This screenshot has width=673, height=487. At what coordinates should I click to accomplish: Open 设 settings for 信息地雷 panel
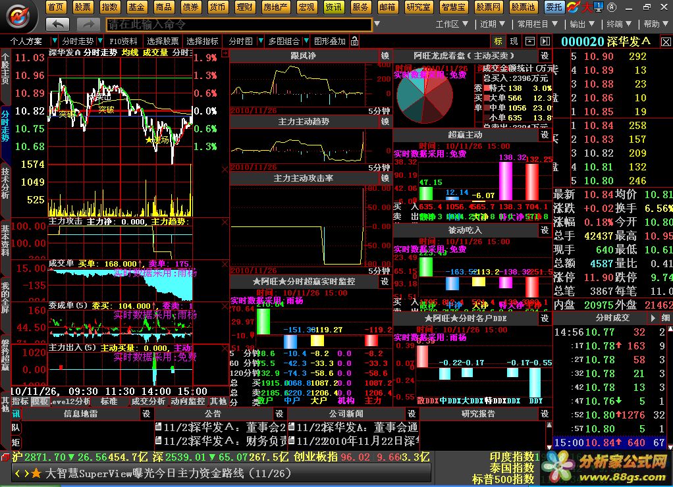coord(146,414)
